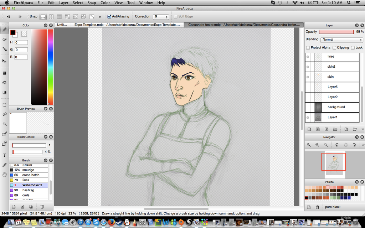Expand more Layer panel options with the chevron
The height and width of the screenshot is (228, 365).
coord(363,129)
